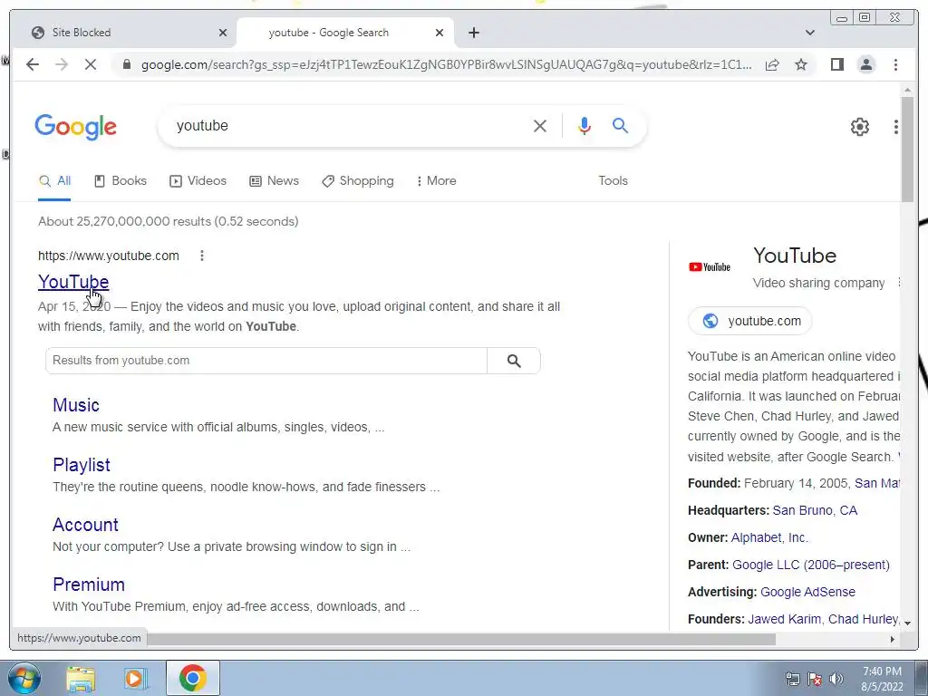928x696 pixels.
Task: Click the horizontal scrollbar right arrow
Action: (x=893, y=639)
